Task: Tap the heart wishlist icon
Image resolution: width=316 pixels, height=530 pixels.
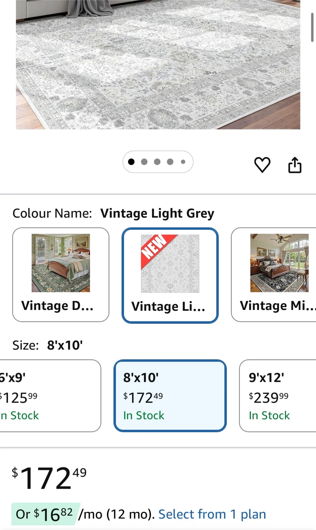Action: pos(262,165)
